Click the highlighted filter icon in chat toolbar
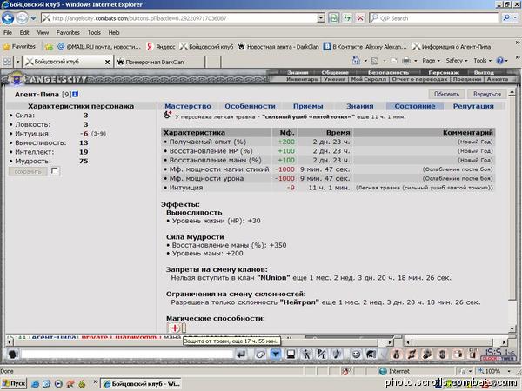Screen dimensions: 522x391 276,355
